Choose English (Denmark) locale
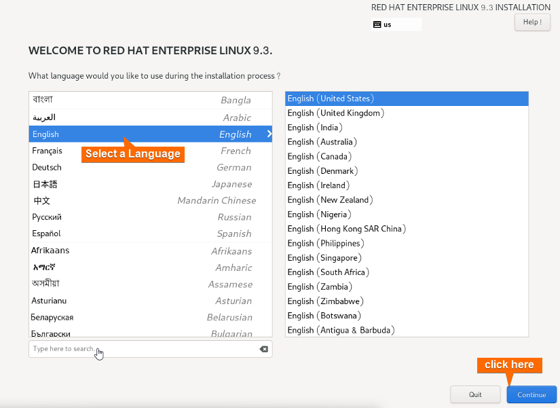 click(407, 171)
